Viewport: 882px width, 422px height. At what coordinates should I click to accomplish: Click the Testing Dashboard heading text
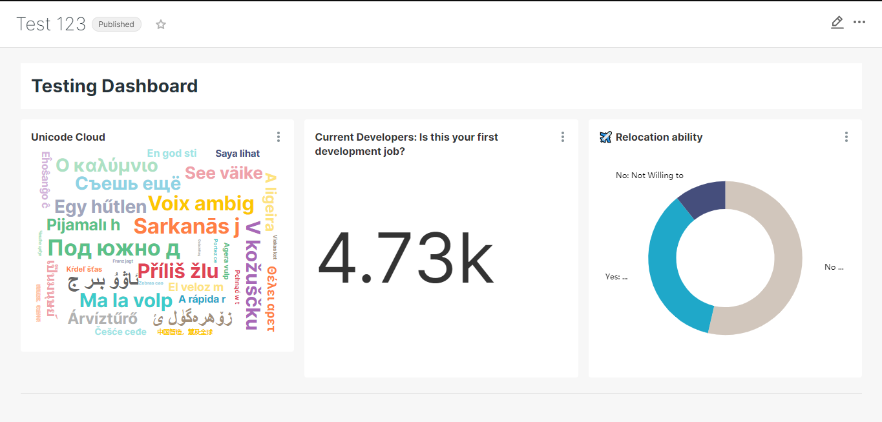[115, 86]
